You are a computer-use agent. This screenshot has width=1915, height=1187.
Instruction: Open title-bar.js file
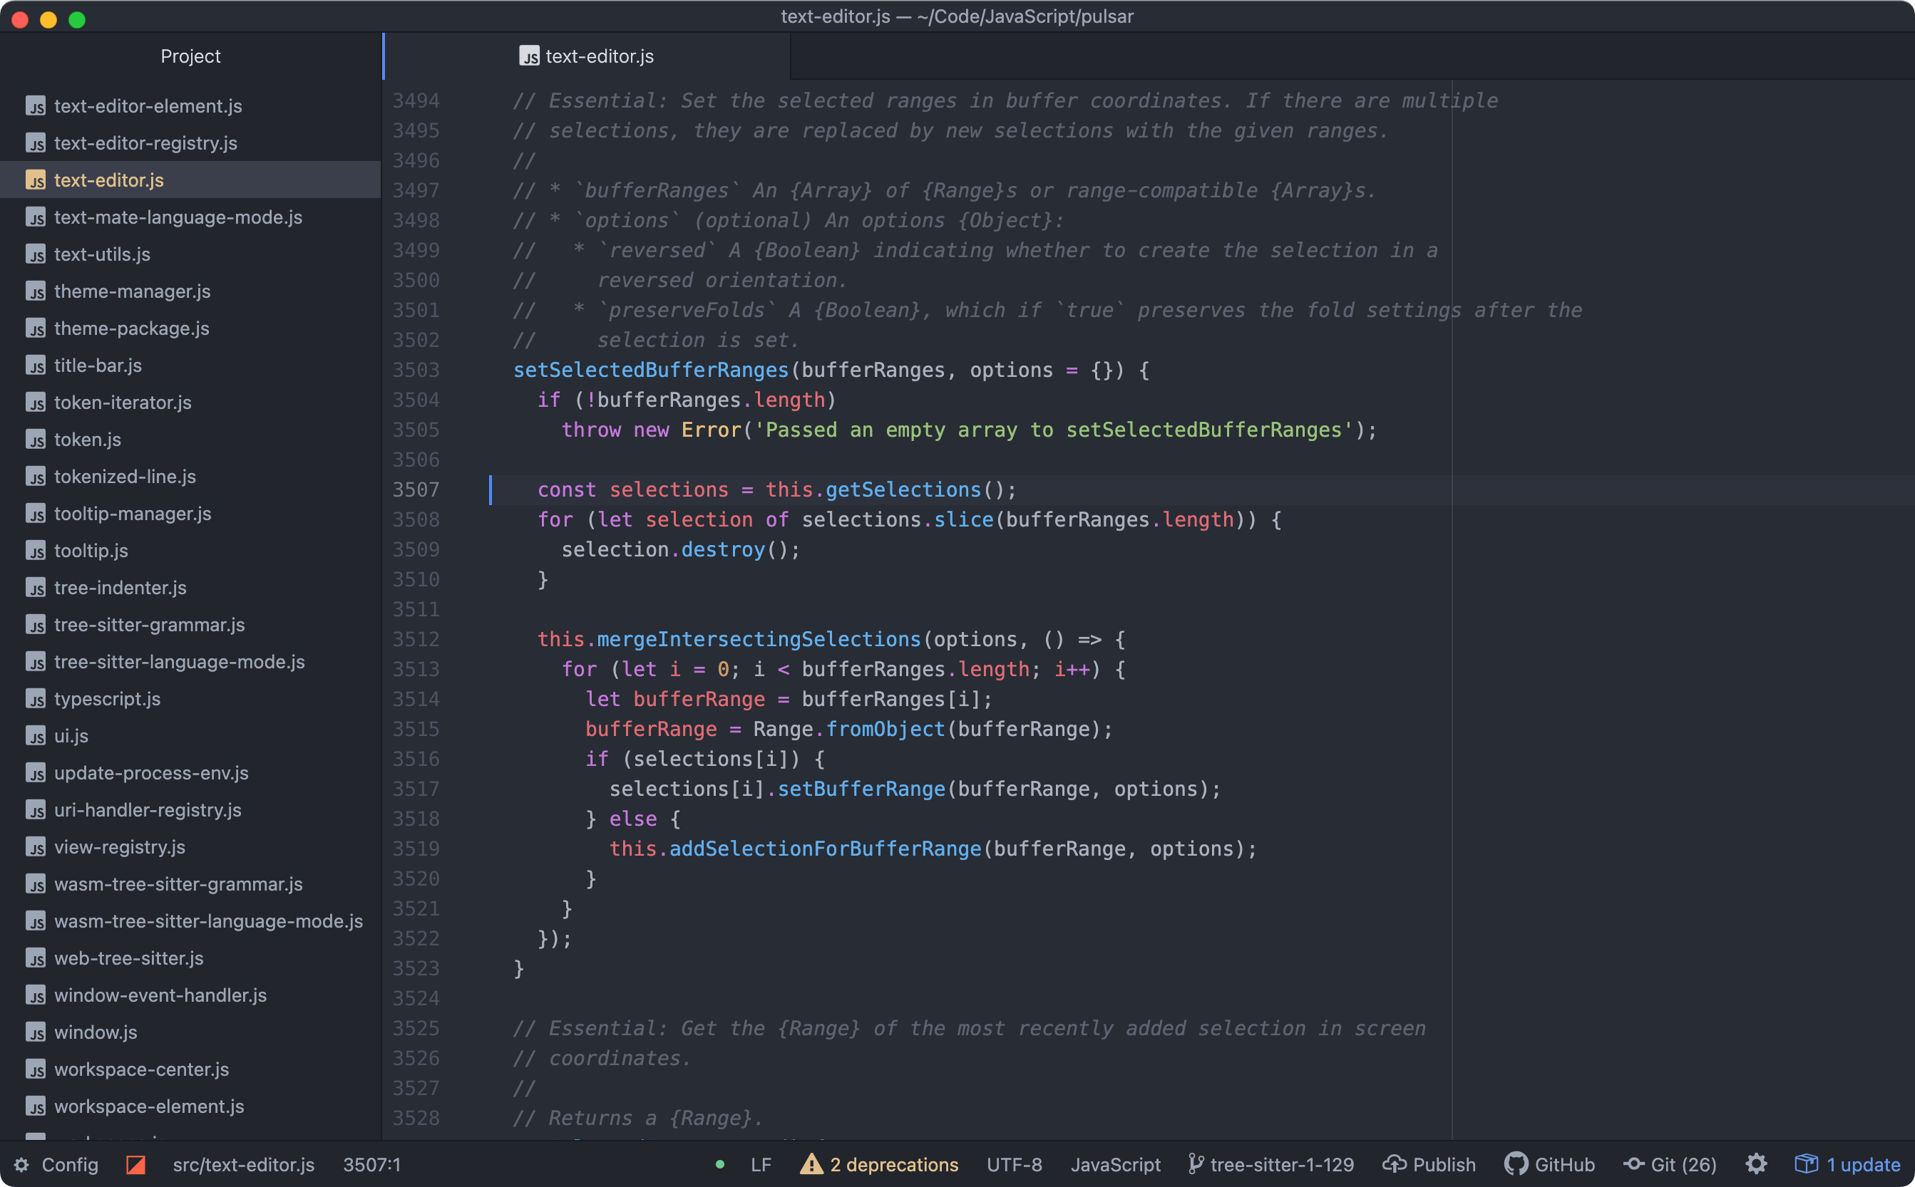98,366
